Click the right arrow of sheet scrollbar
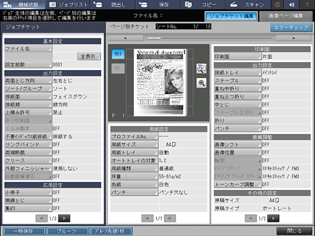 (294, 38)
